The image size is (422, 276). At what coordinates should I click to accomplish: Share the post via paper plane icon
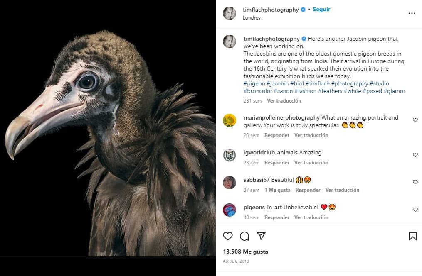261,236
